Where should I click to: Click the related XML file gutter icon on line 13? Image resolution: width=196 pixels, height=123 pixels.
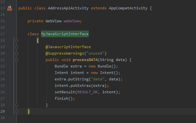pyautogui.click(x=9, y=8)
